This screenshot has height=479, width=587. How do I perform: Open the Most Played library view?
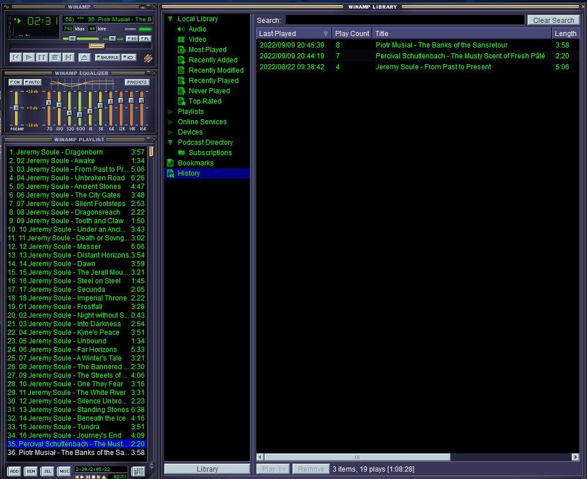(x=207, y=50)
